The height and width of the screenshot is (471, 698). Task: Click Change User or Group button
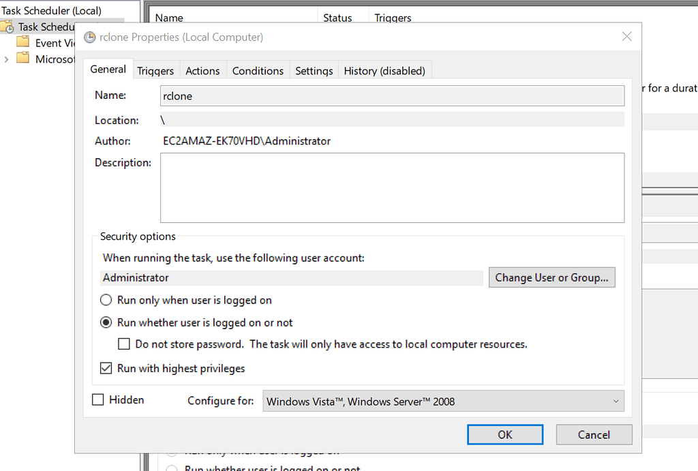[552, 277]
